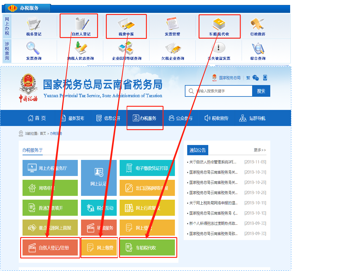The image size is (339, 271).
Task: Click the tax bureau emblem logo
Action: [28, 87]
